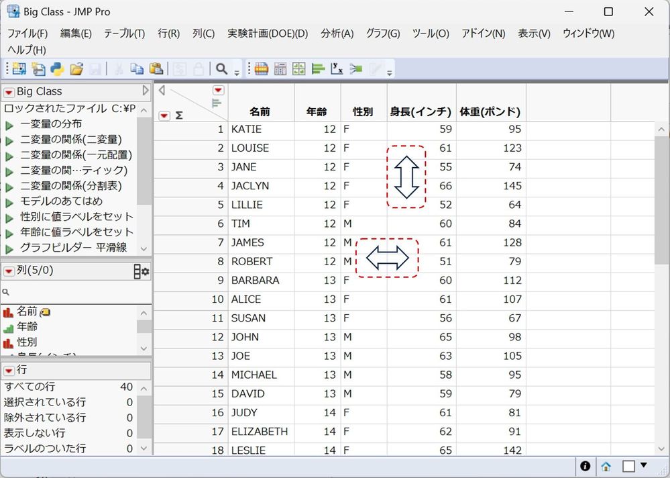Click the Paste clipboard icon
The width and height of the screenshot is (670, 478).
pos(156,68)
